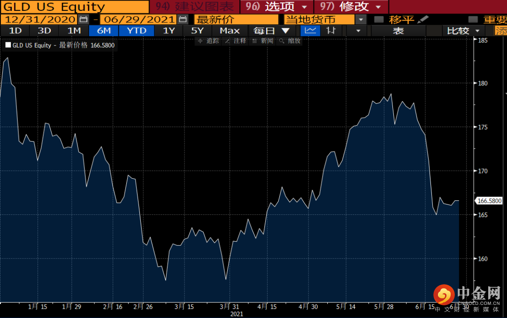Screen dimensions: 507x318
Task: Select the bar chart type icon
Action: pyautogui.click(x=331, y=30)
